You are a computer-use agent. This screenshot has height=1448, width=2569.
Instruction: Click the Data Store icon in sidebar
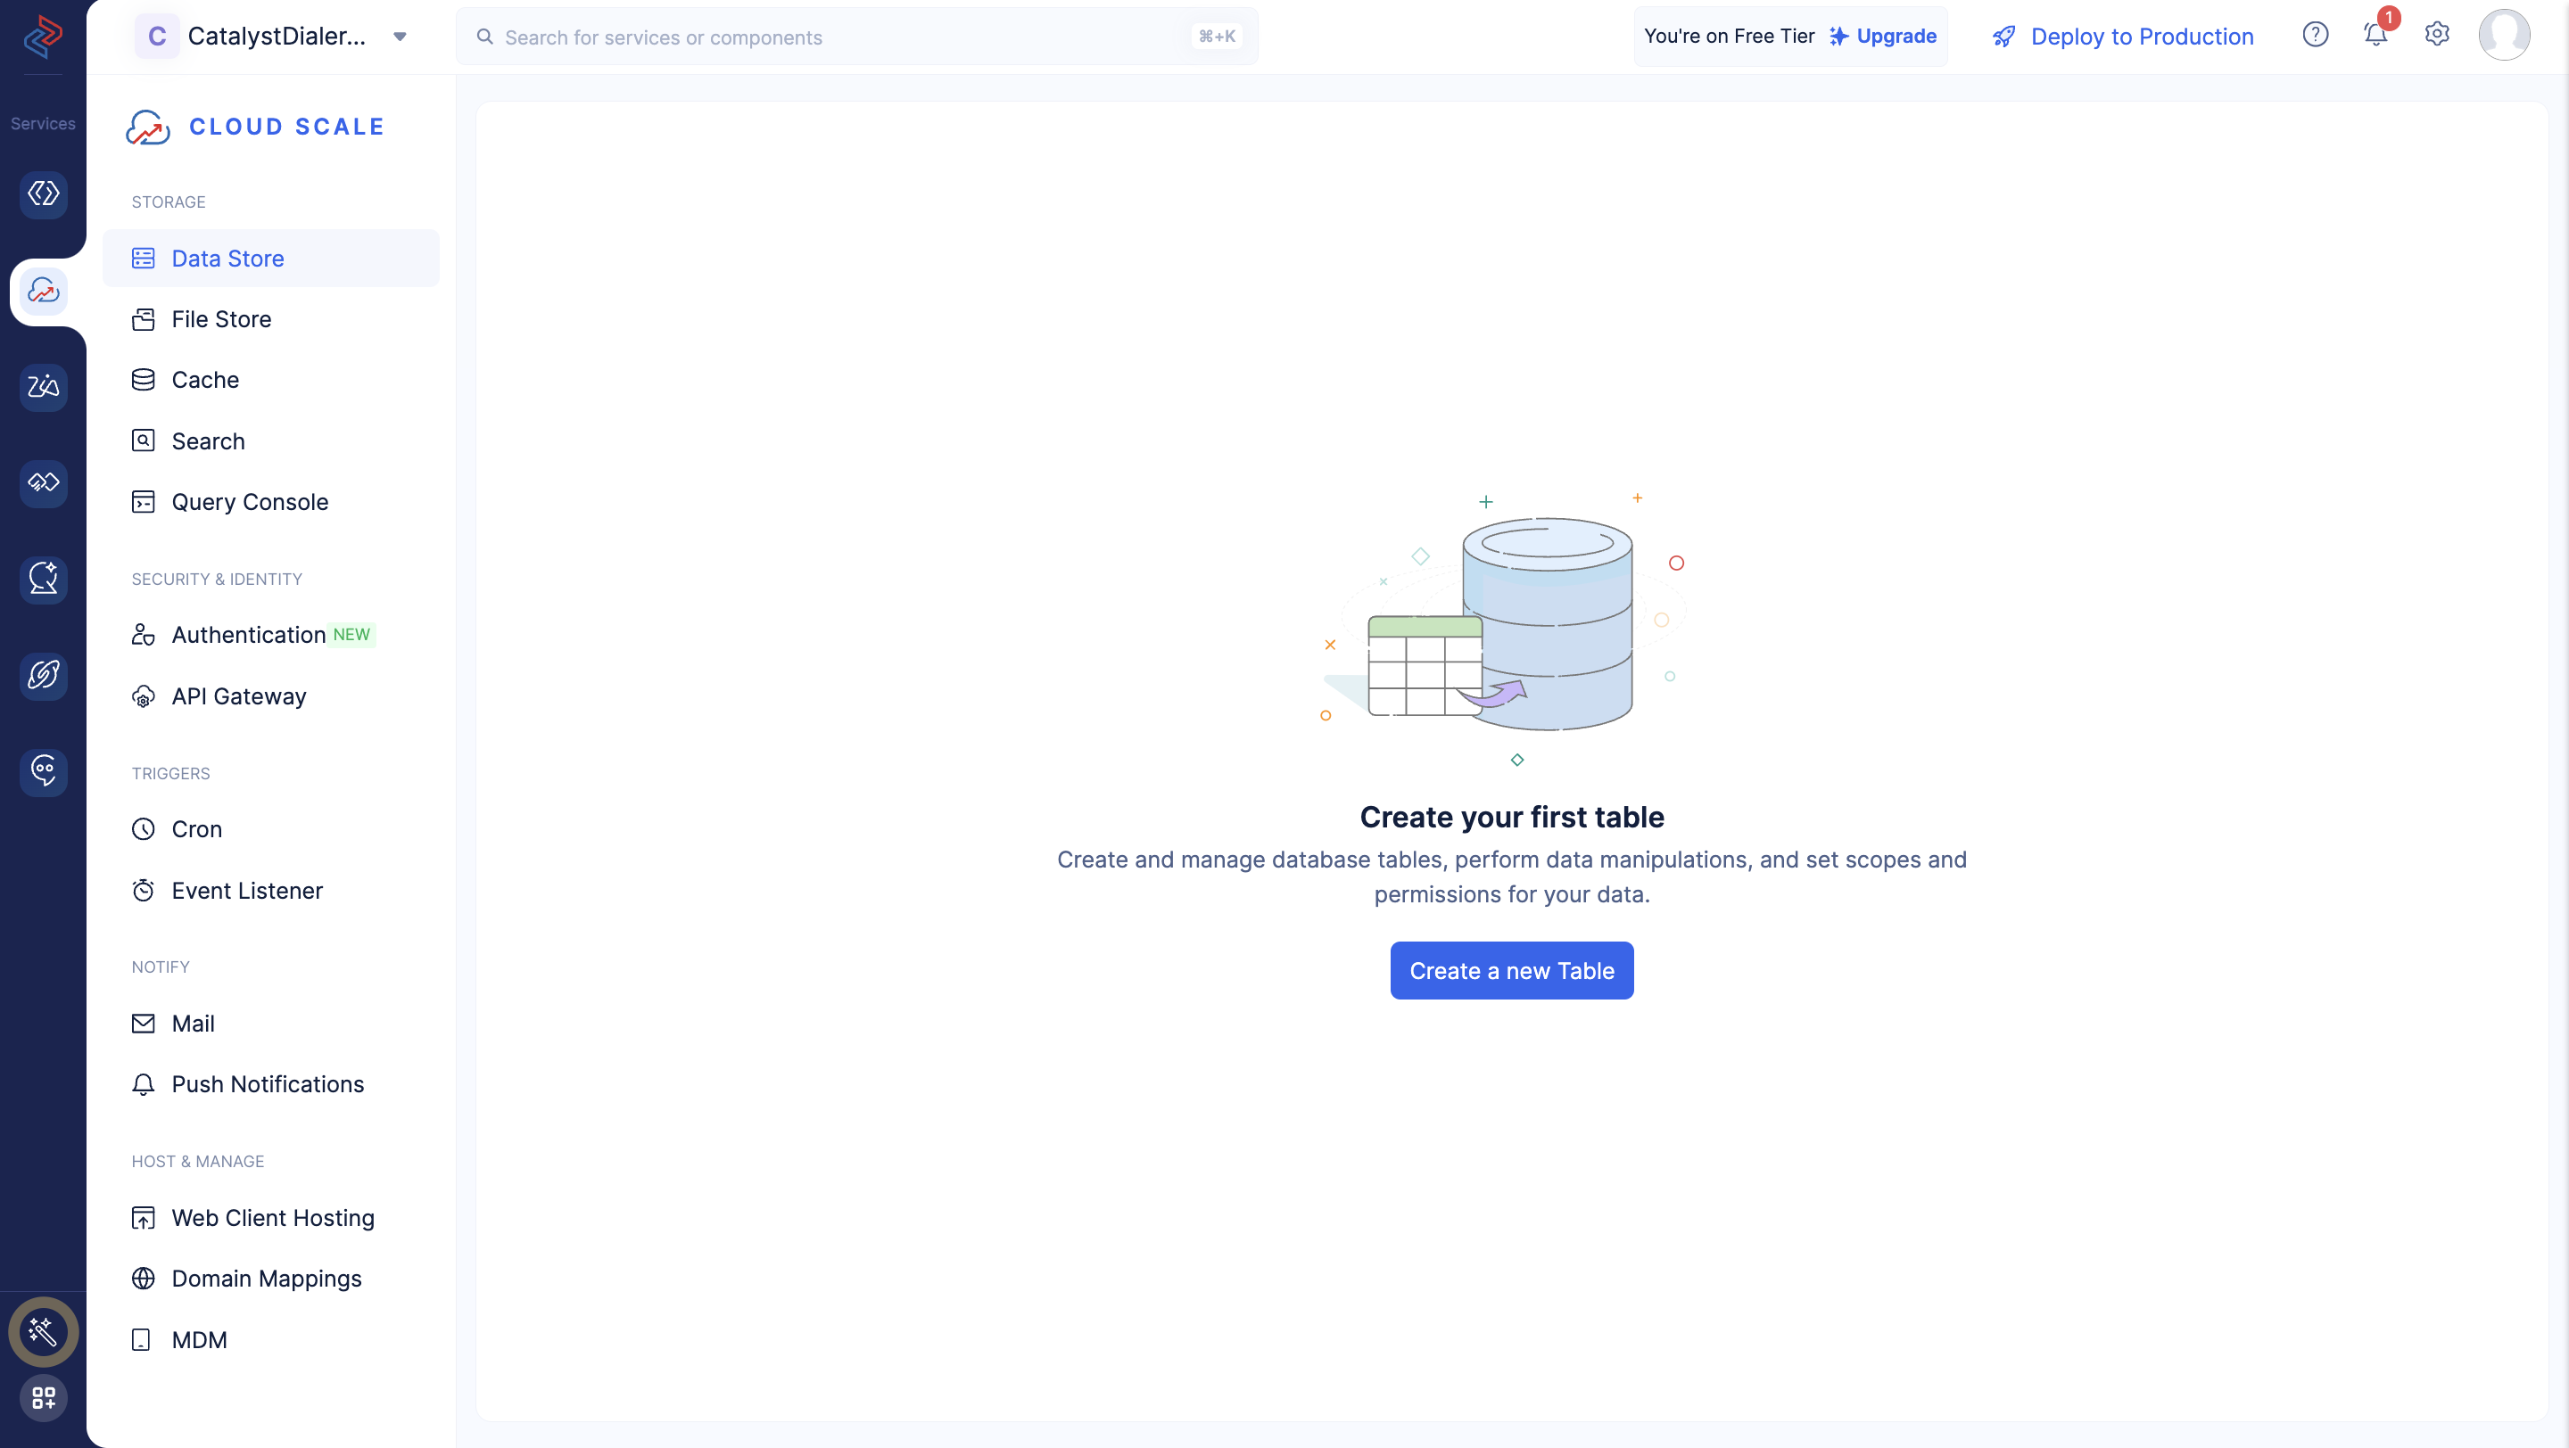tap(143, 258)
